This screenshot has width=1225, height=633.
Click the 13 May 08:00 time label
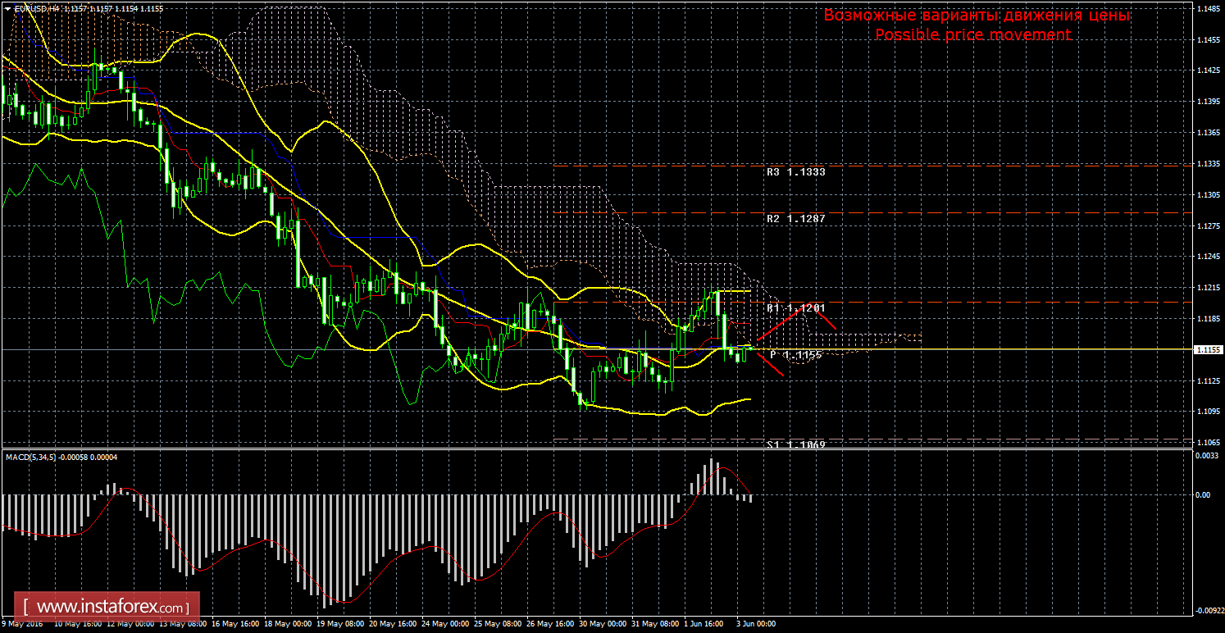184,624
